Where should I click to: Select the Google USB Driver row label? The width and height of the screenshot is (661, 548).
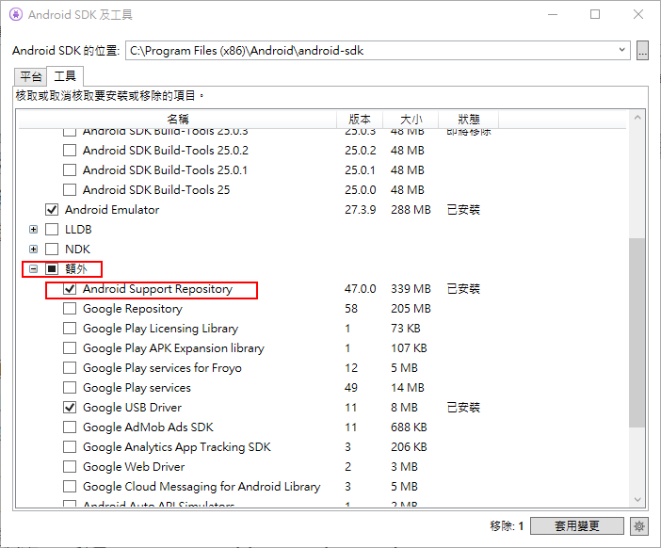pos(132,407)
